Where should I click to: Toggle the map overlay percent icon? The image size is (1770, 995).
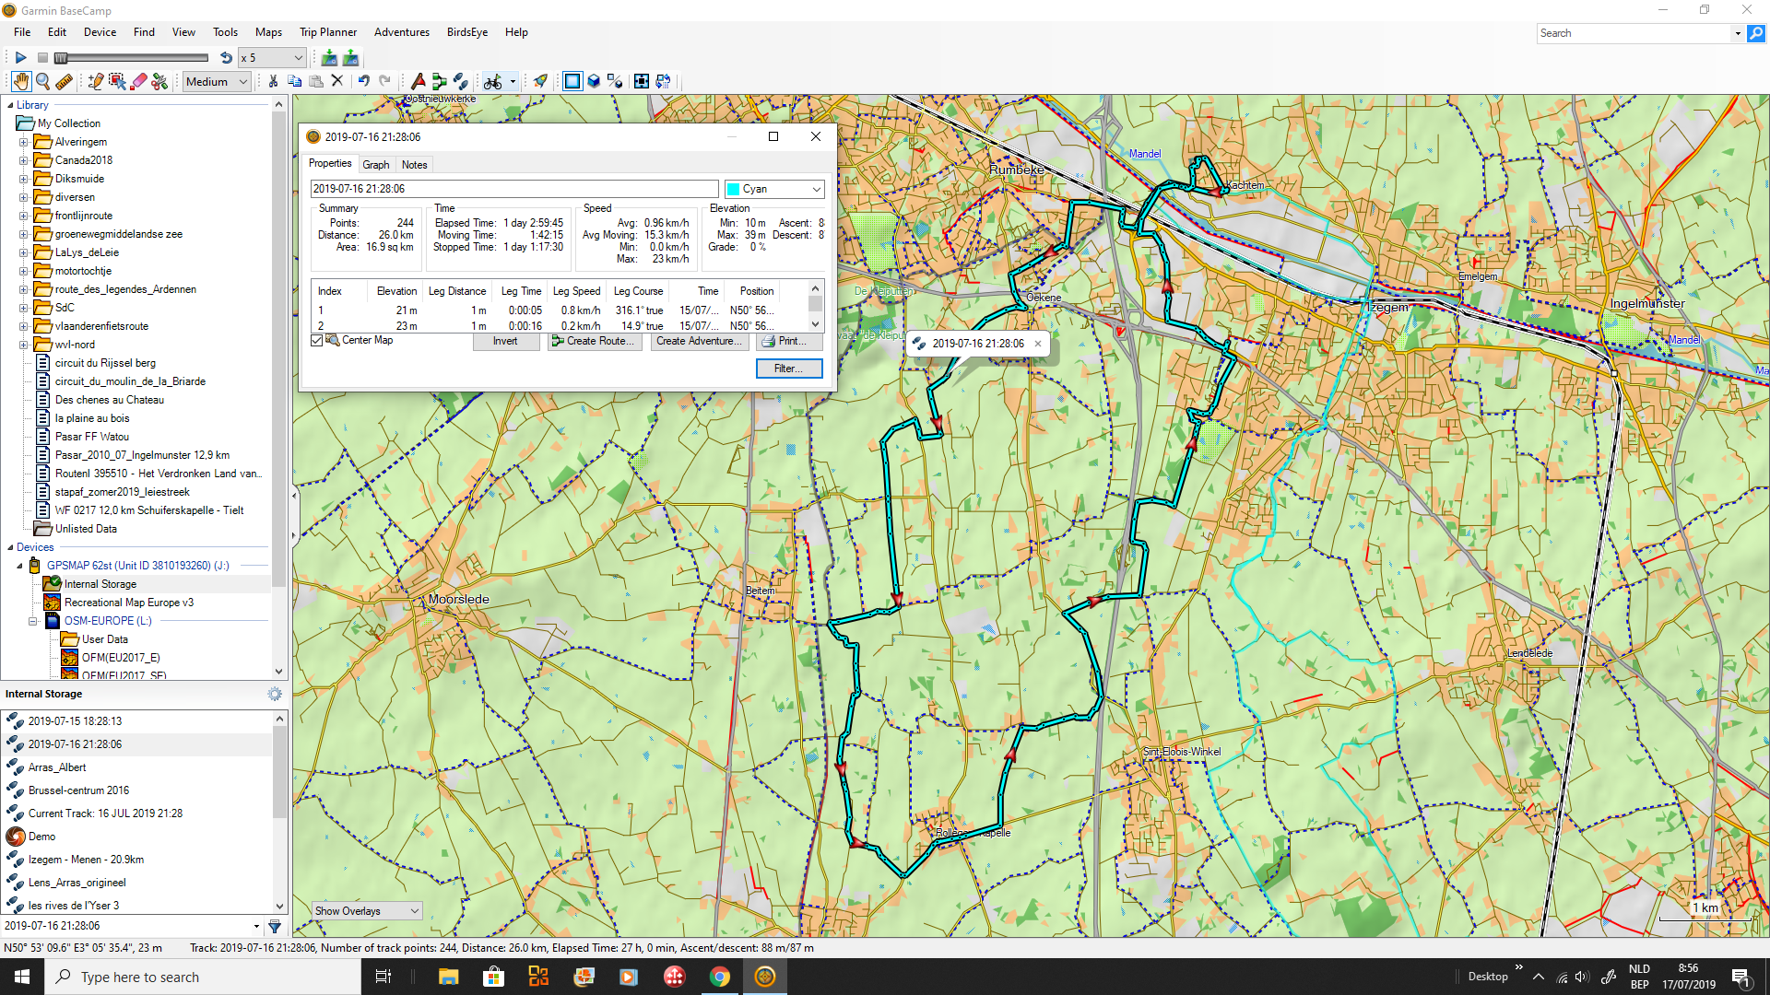coord(616,81)
